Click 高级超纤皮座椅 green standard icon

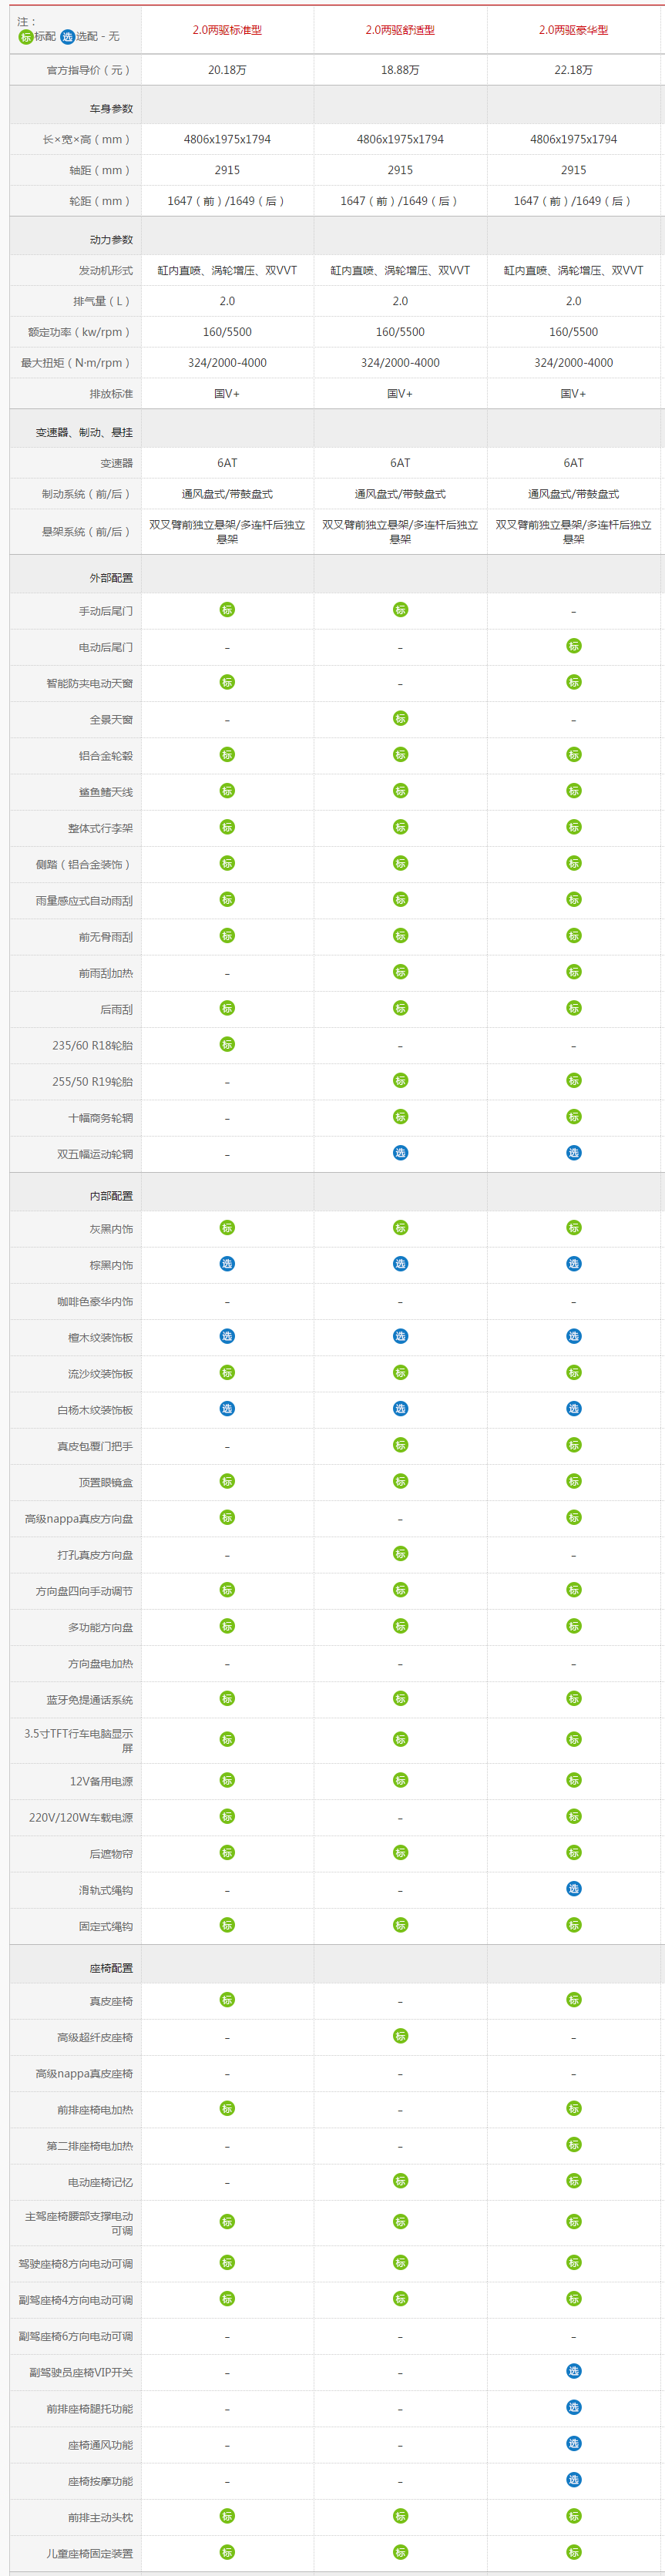tap(400, 2035)
